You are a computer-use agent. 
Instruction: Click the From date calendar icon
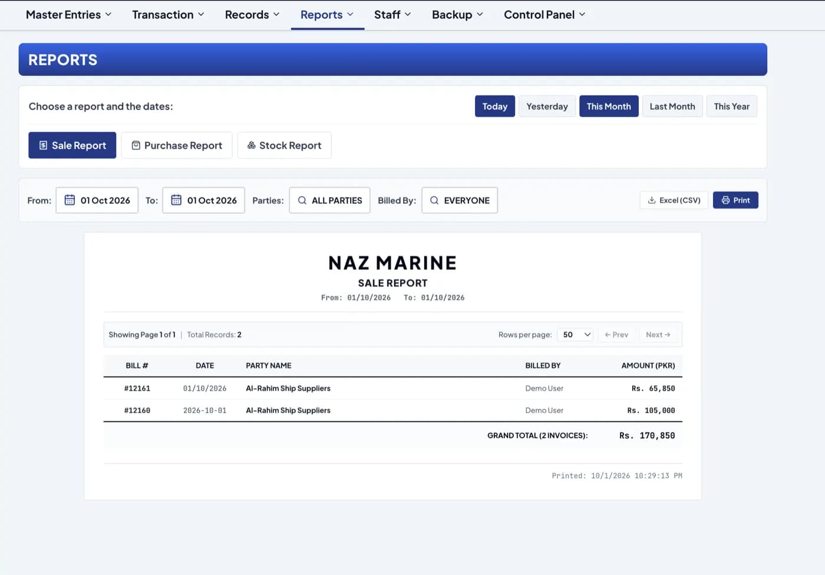pyautogui.click(x=70, y=200)
